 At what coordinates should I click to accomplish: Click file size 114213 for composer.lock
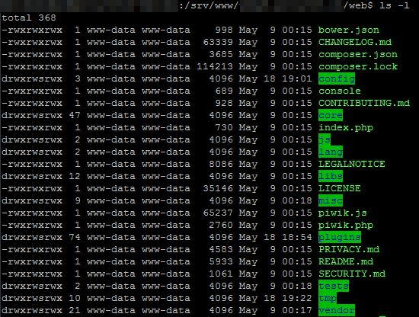pyautogui.click(x=215, y=66)
